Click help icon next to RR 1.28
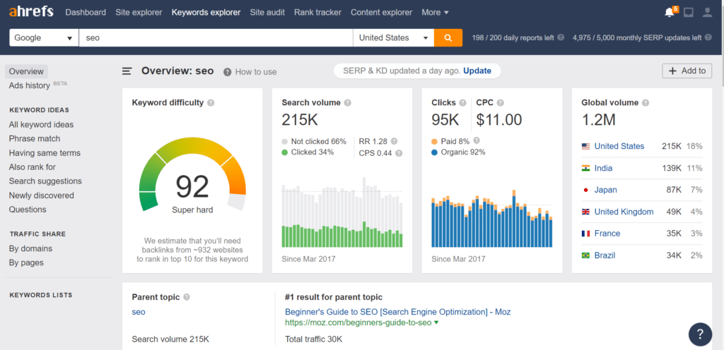The height and width of the screenshot is (350, 724). (394, 141)
